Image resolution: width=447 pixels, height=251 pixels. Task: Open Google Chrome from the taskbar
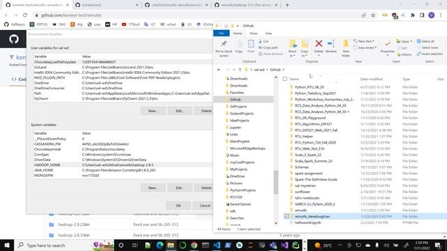point(194,245)
